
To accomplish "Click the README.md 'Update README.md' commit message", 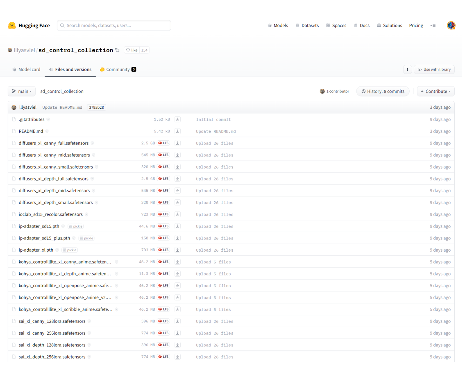I will point(216,131).
